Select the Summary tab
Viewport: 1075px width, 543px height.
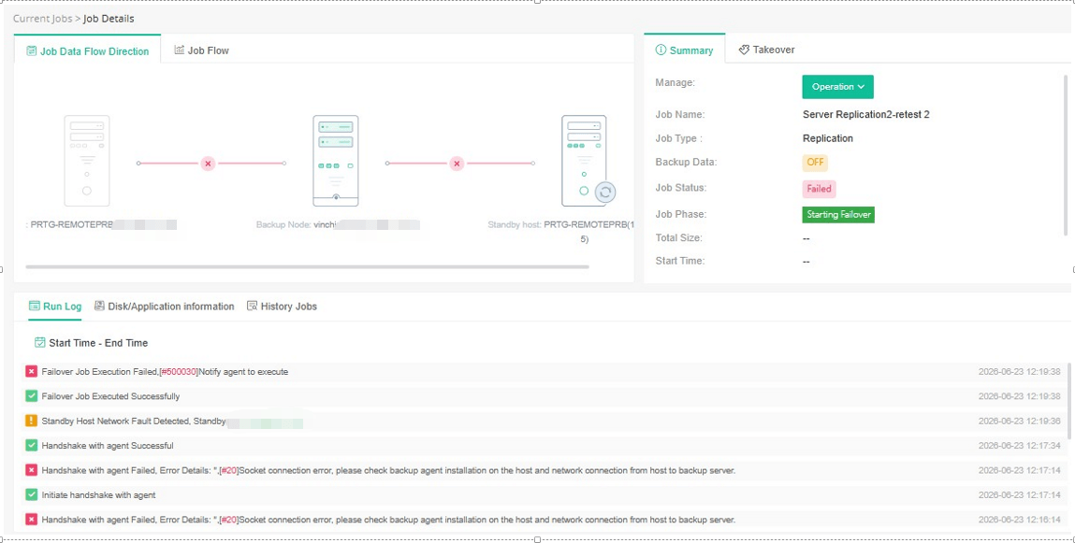(684, 50)
